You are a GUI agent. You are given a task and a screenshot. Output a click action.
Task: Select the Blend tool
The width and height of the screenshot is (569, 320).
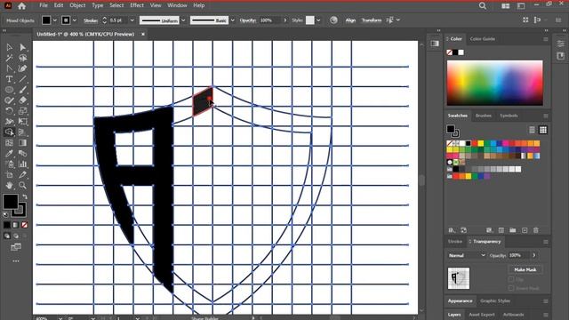22,154
